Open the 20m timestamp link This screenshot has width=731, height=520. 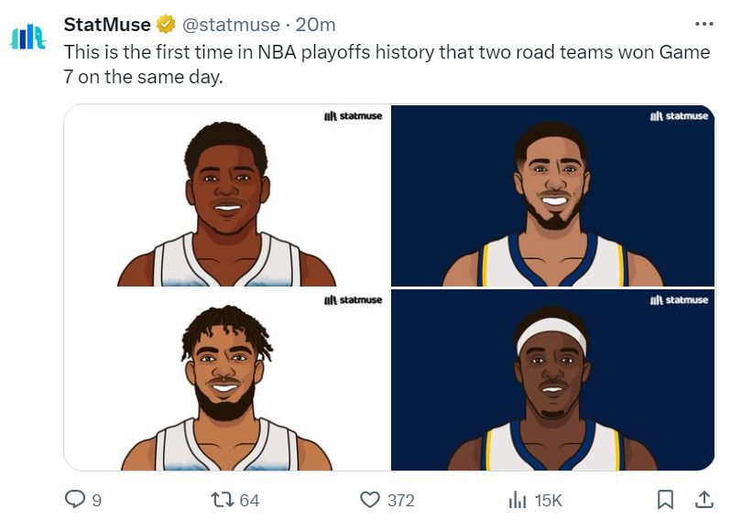pos(316,25)
